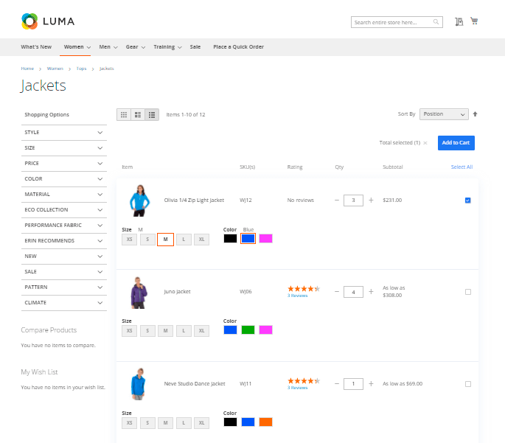Image resolution: width=505 pixels, height=443 pixels.
Task: Open Juno Jacket 3 Reviews link
Action: pyautogui.click(x=298, y=296)
